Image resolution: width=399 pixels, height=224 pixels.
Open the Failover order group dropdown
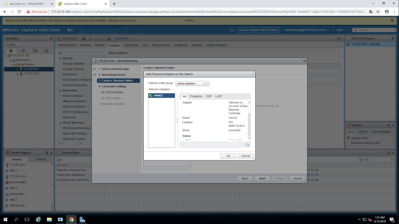click(192, 83)
